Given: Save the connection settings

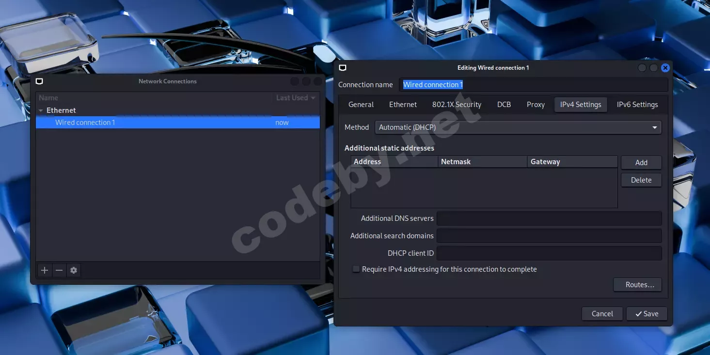Looking at the screenshot, I should click(x=647, y=314).
